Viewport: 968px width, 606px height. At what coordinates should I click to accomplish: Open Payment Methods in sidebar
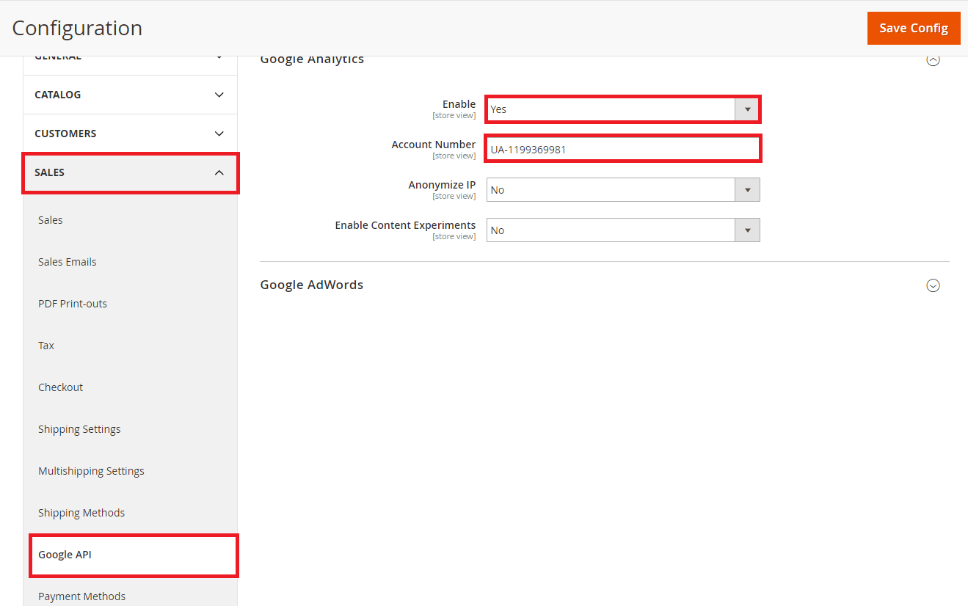(x=82, y=596)
